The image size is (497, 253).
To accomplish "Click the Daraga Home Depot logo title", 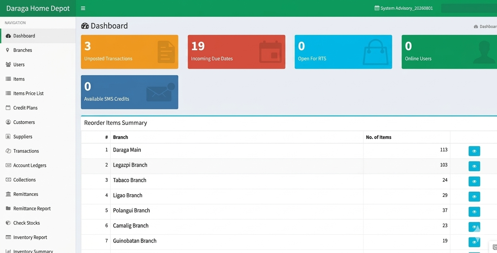I will click(38, 8).
